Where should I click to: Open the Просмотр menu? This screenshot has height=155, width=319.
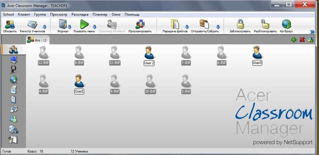point(59,14)
